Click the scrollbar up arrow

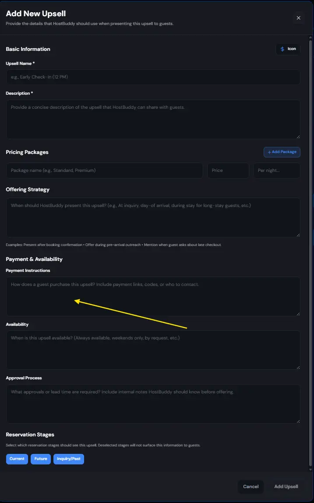(310, 38)
